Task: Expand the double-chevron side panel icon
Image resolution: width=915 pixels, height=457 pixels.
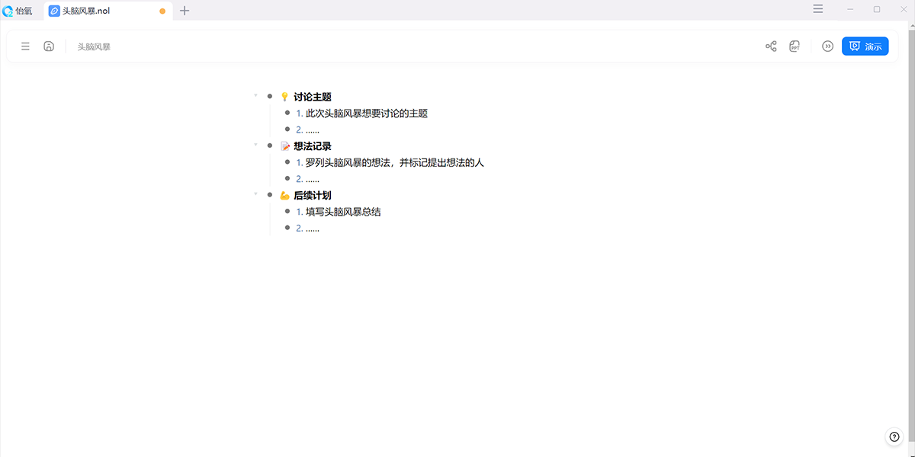Action: click(x=827, y=46)
